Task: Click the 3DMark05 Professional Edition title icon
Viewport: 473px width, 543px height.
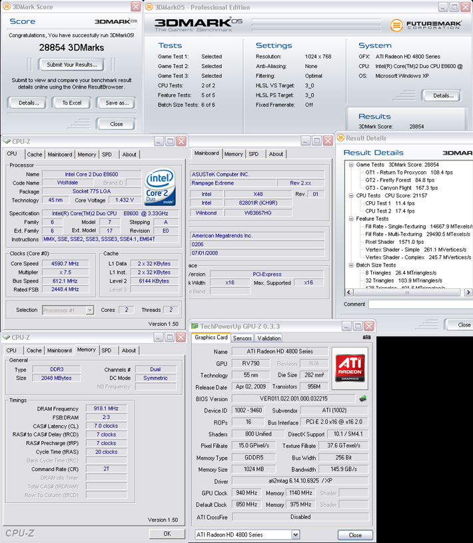Action: pyautogui.click(x=149, y=7)
